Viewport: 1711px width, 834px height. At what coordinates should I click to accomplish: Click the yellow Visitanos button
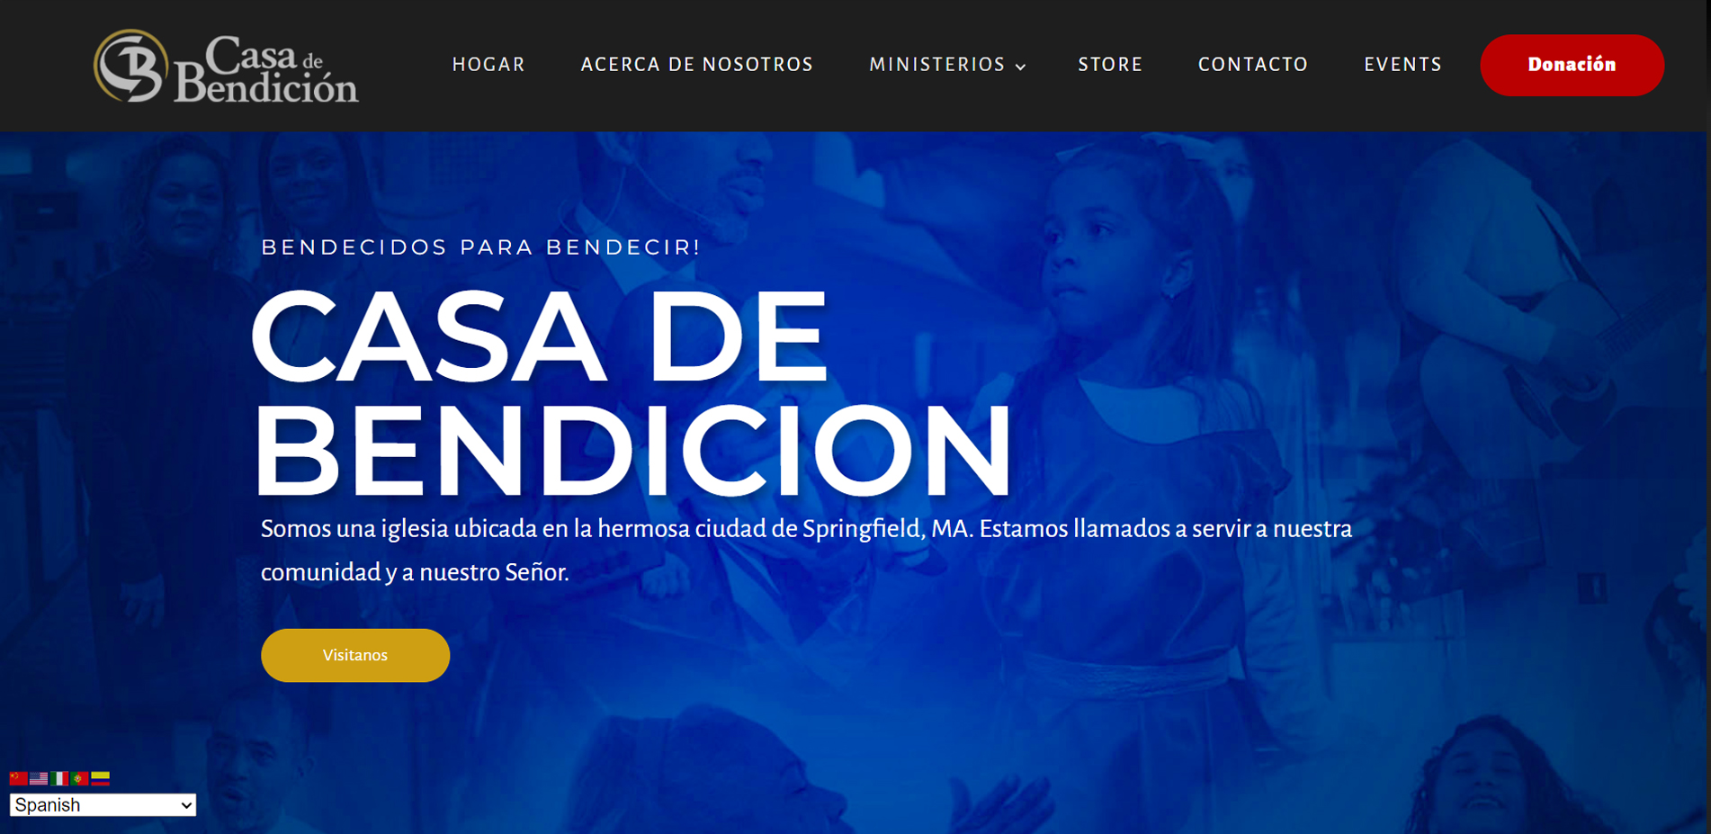tap(355, 655)
